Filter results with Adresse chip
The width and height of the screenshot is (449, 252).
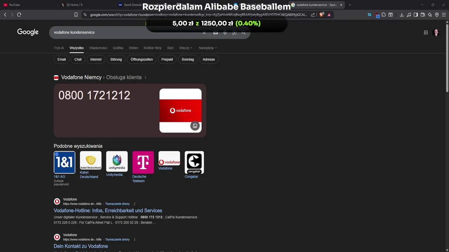tap(209, 59)
